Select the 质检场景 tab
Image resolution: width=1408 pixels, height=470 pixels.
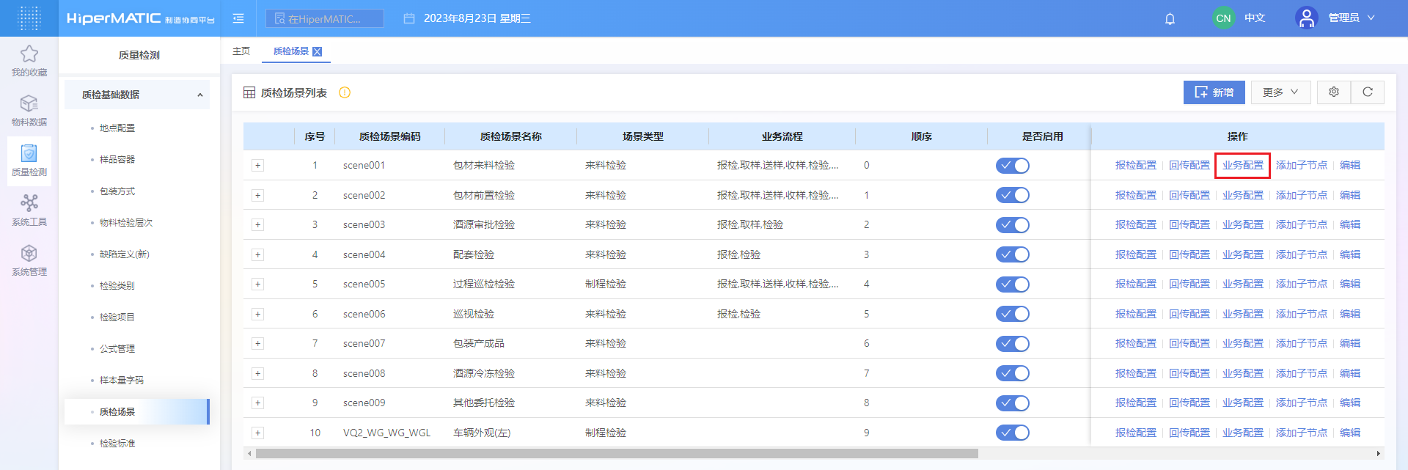[x=291, y=51]
